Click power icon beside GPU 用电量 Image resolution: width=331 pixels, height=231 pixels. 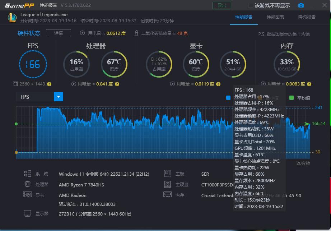tap(172, 84)
